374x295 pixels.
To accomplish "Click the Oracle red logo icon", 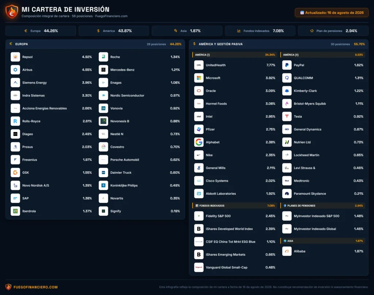I will pos(199,91).
